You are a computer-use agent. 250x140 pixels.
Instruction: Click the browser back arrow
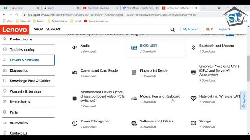4,15
